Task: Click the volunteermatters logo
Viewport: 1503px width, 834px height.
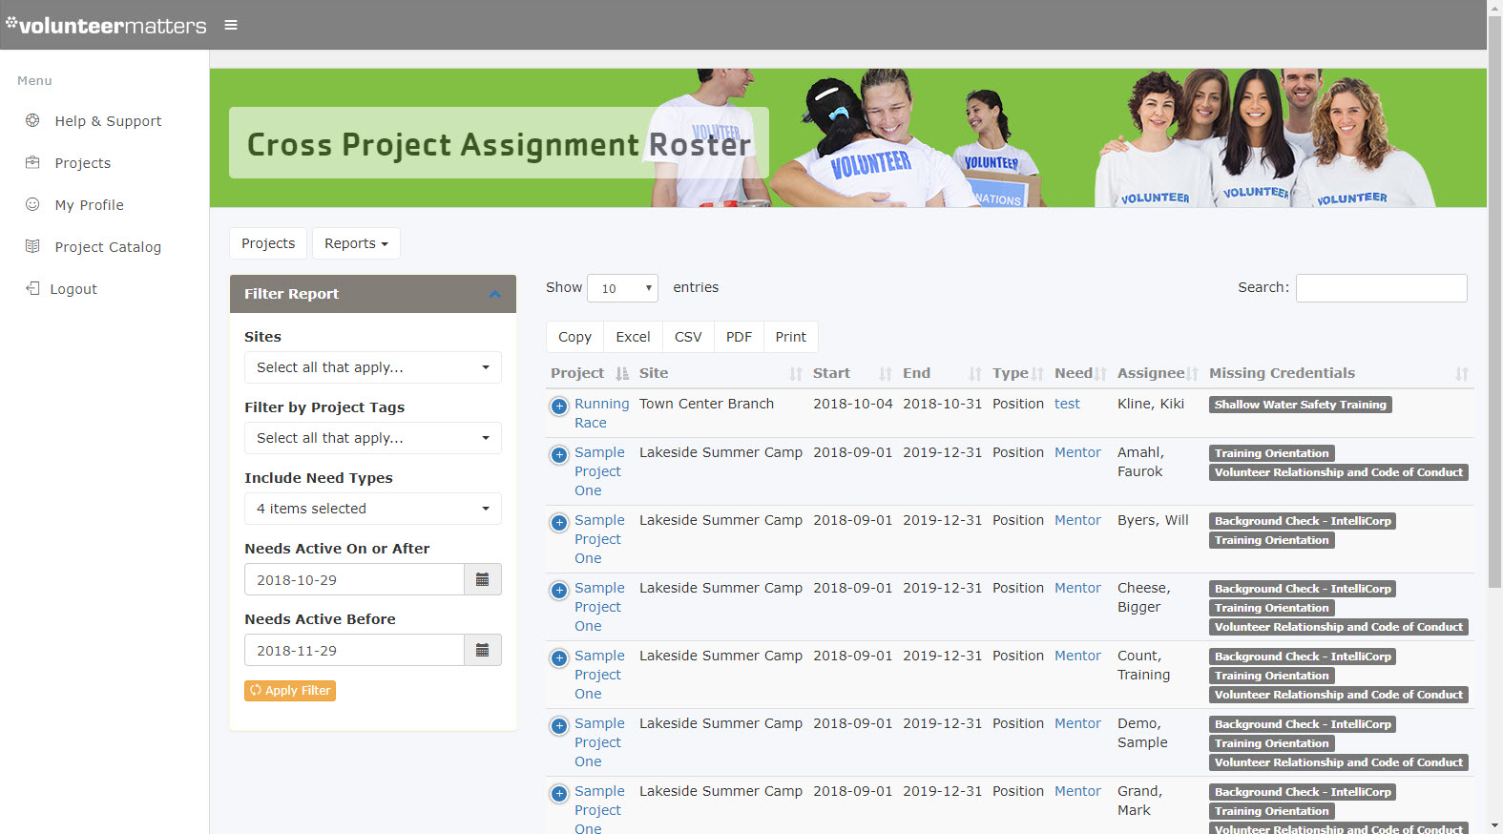Action: (x=106, y=25)
